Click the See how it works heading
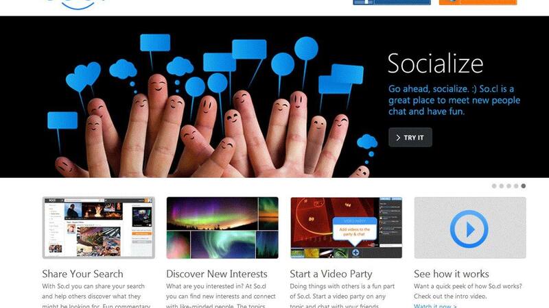This screenshot has width=549, height=308. (x=452, y=274)
